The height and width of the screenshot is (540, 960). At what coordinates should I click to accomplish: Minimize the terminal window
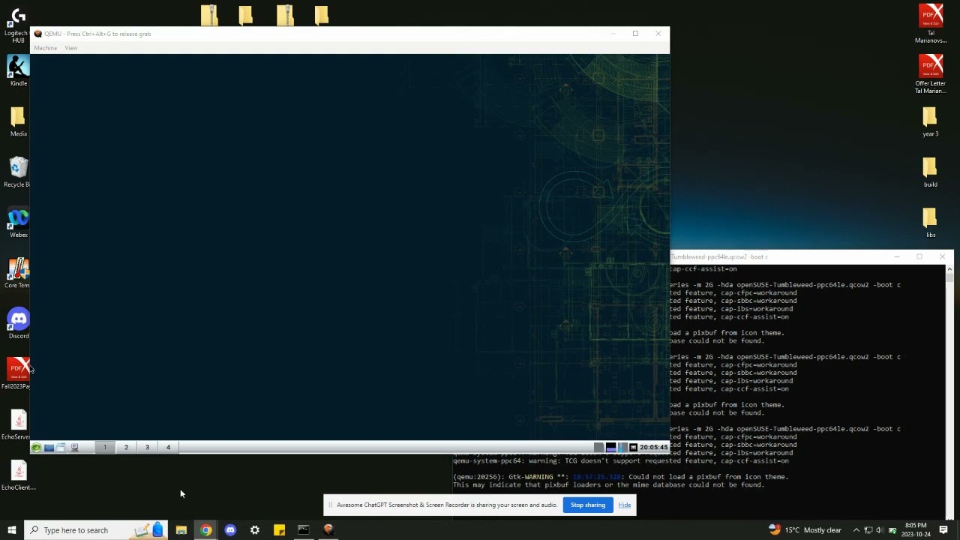coord(897,256)
